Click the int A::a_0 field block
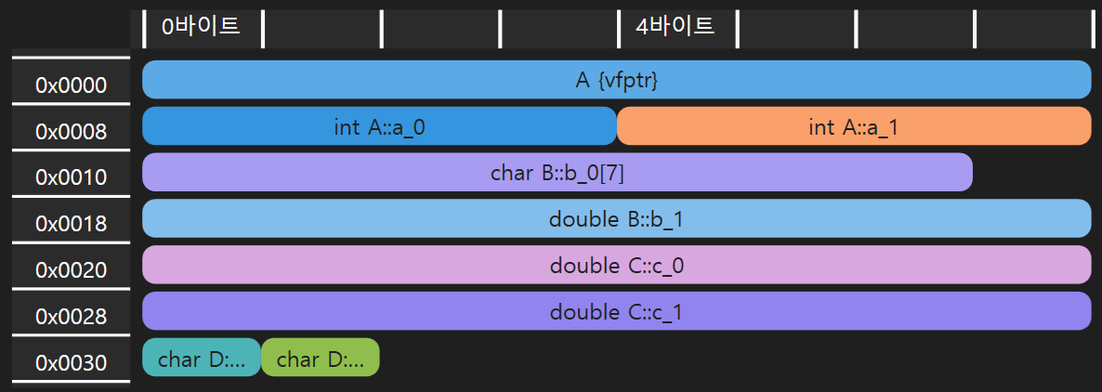The height and width of the screenshot is (392, 1102). point(379,125)
